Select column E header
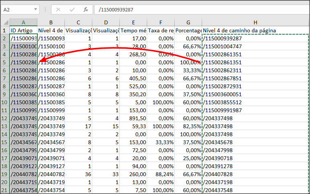This screenshot has height=194, width=310. [133, 22]
